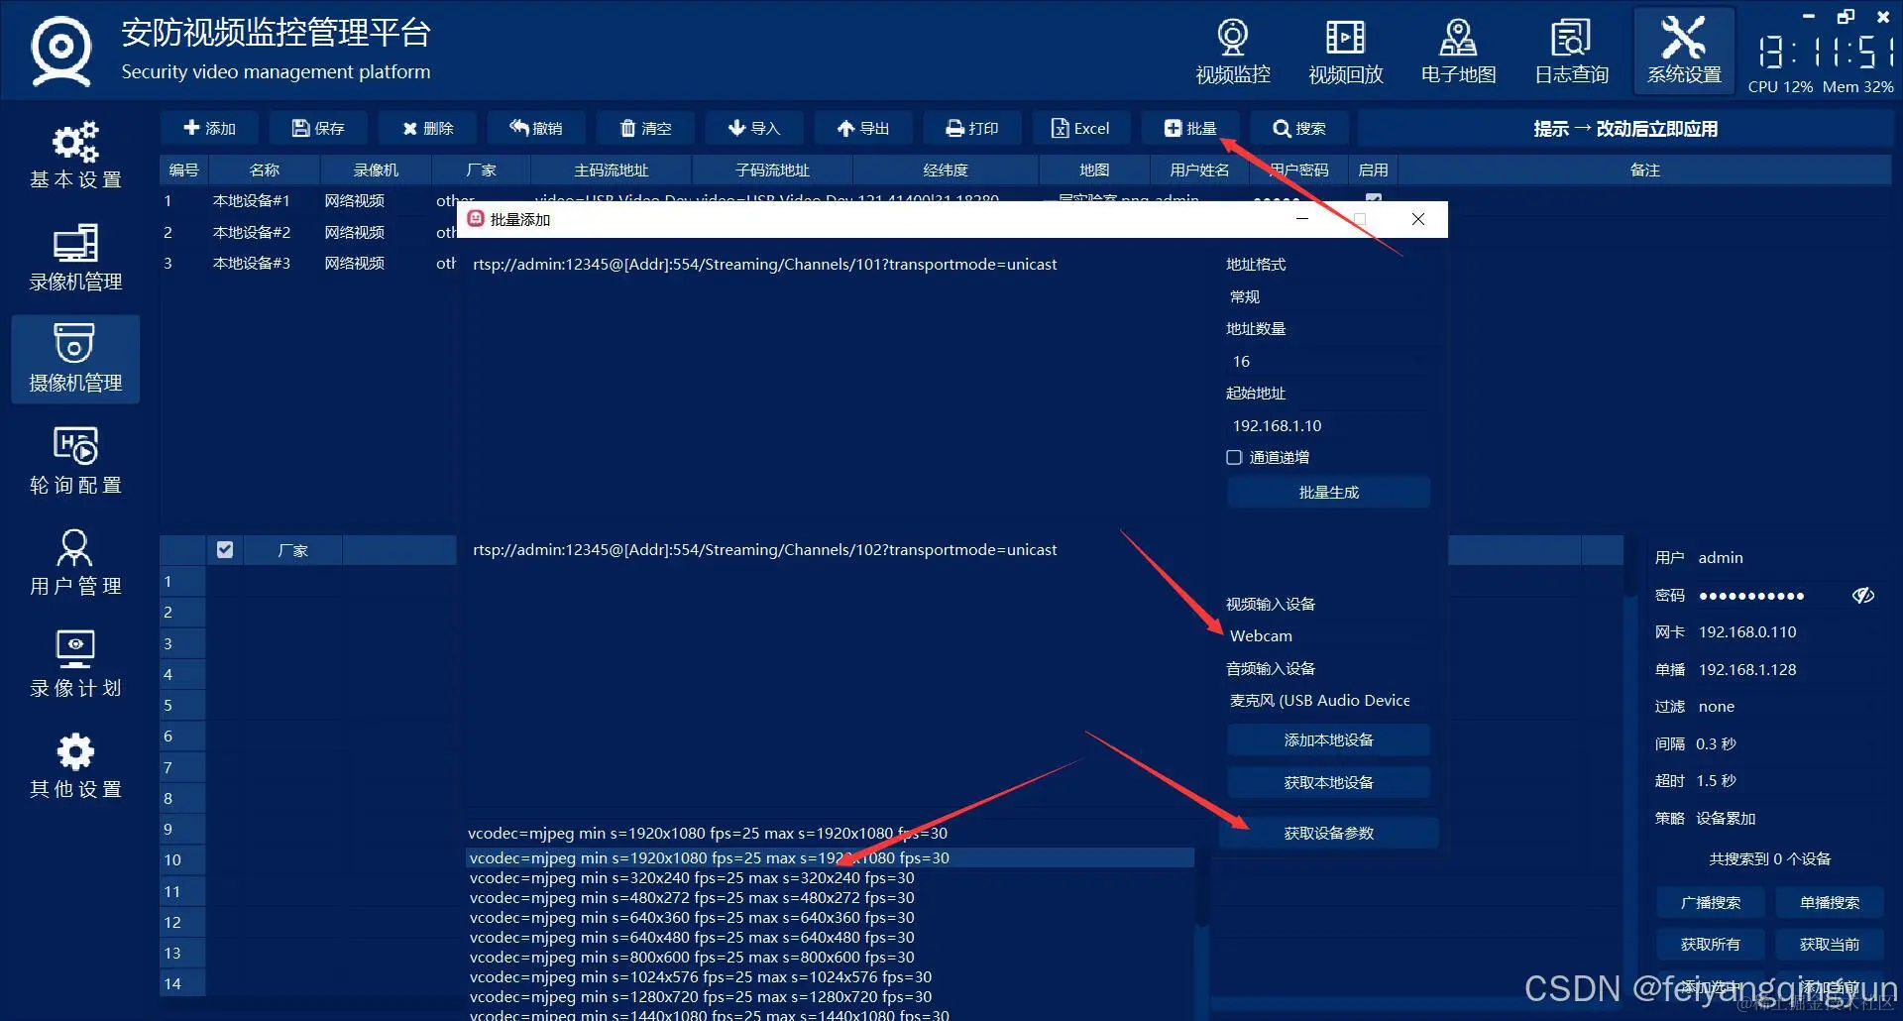This screenshot has width=1903, height=1021.
Task: Edit the 用户 field showing admin
Action: pos(1789,557)
